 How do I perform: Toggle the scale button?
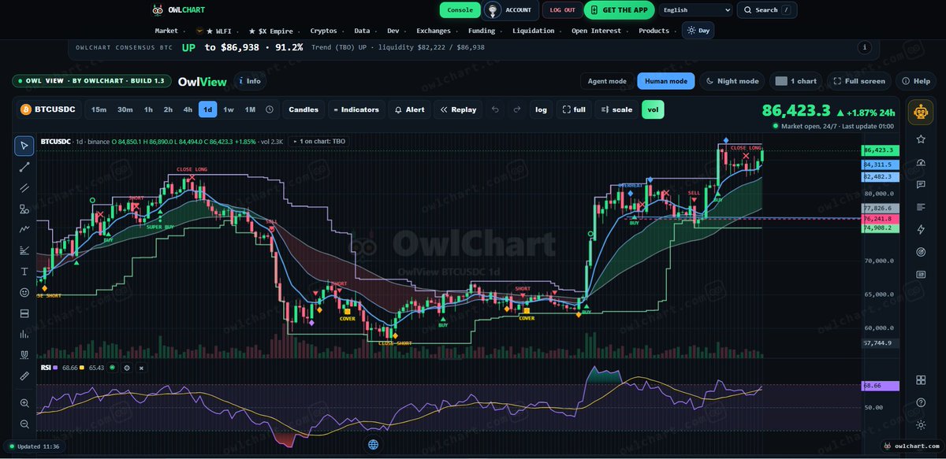[x=616, y=109]
